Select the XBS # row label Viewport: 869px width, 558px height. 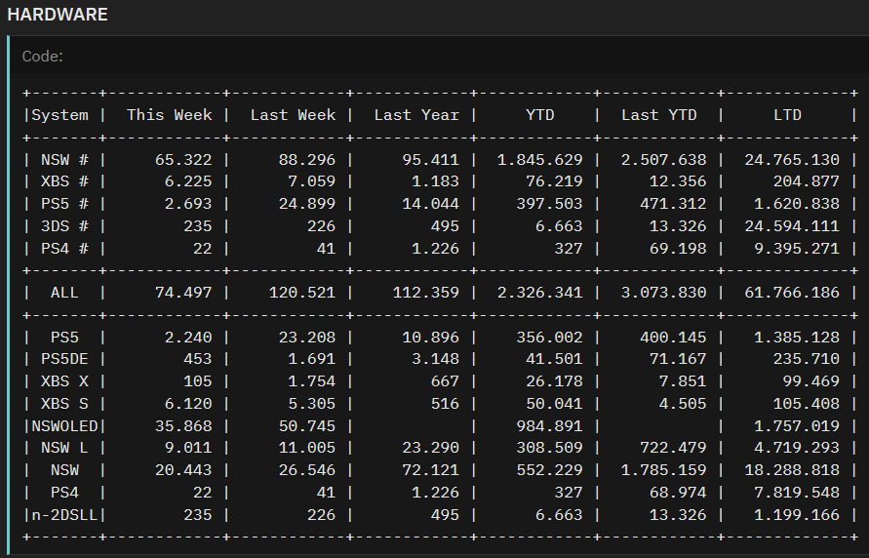65,181
